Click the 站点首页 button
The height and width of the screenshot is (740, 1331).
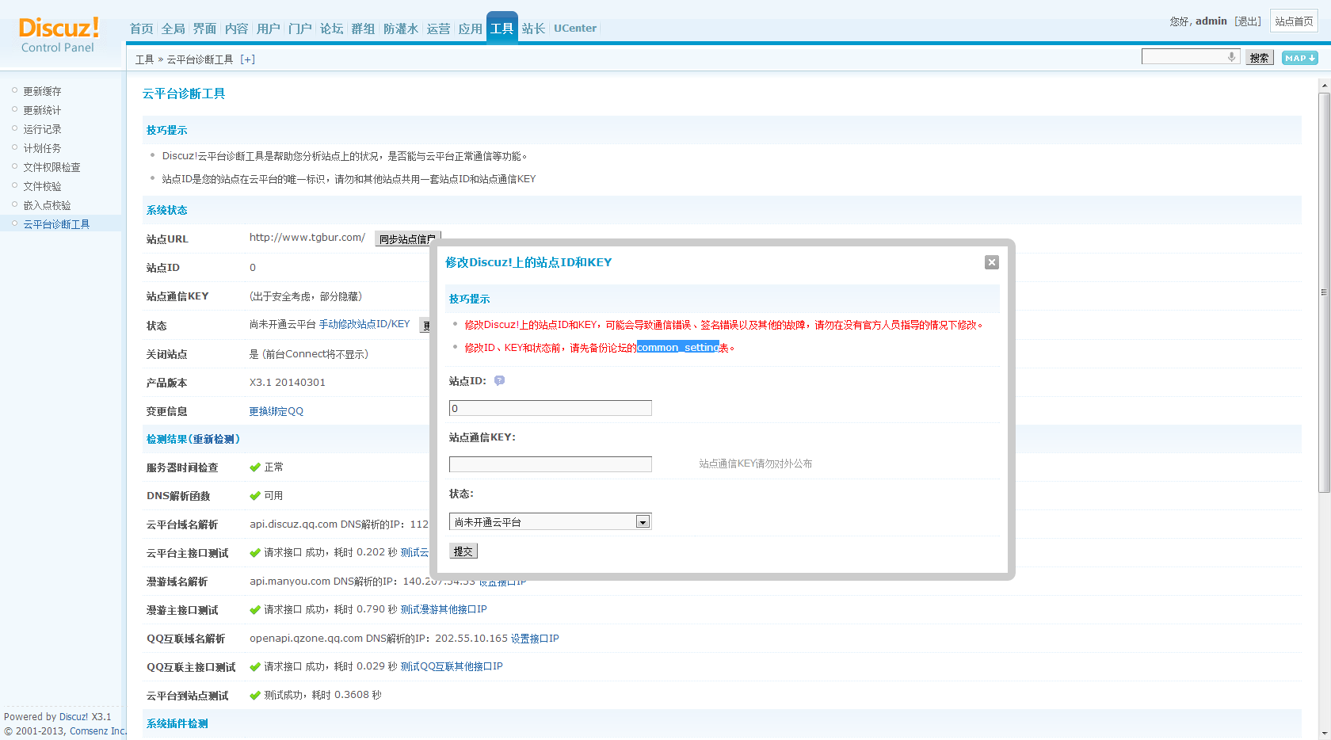click(1294, 21)
